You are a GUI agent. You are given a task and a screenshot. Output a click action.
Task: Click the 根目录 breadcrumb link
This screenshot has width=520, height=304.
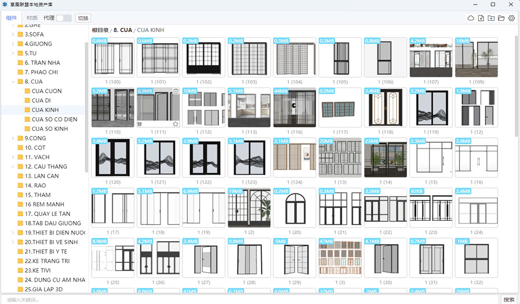[x=101, y=30]
